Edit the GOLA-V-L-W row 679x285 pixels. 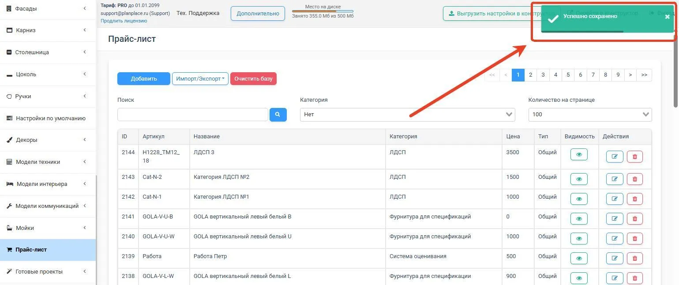pyautogui.click(x=615, y=278)
